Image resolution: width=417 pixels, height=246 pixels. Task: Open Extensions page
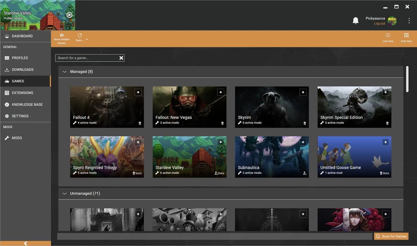pyautogui.click(x=25, y=93)
